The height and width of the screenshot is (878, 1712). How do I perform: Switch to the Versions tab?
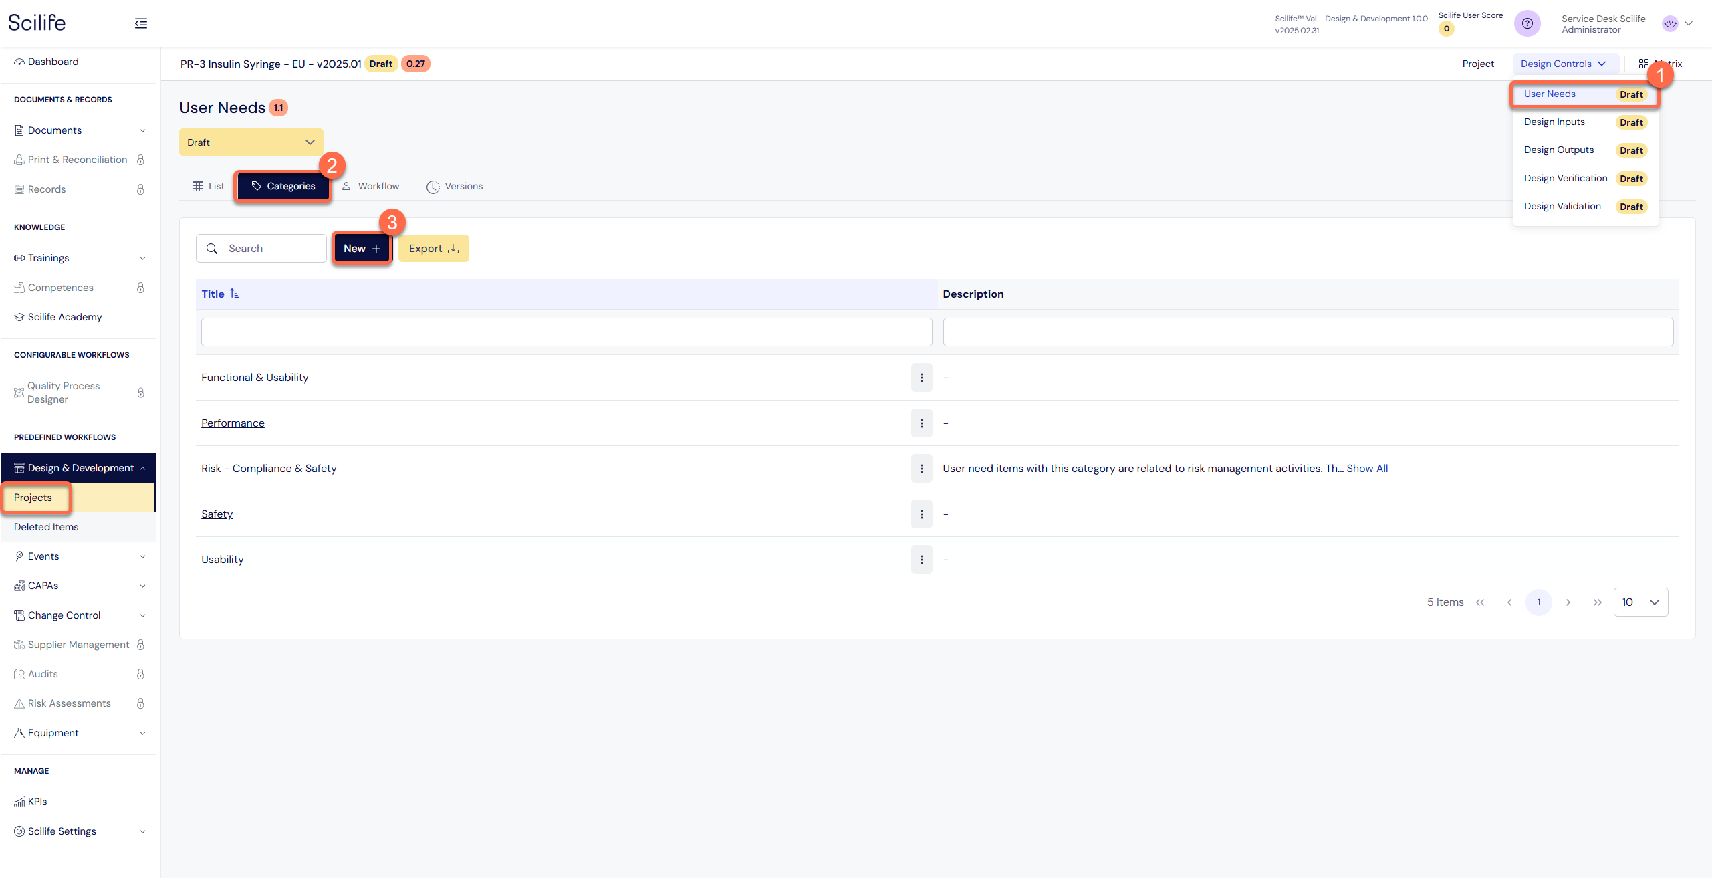[455, 186]
